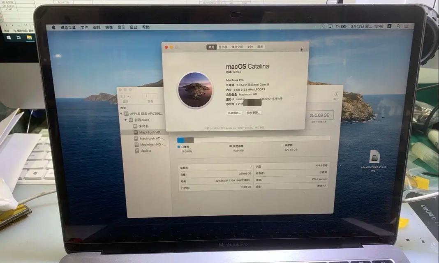Collapse the APPLE SSD AP0256 disk triangle
This screenshot has height=263, width=439.
[x=121, y=114]
